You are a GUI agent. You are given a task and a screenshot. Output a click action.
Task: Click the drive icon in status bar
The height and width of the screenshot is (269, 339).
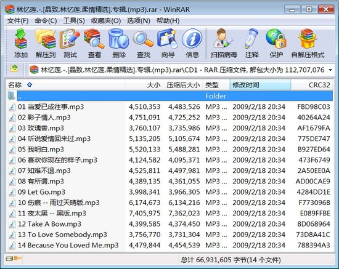9,259
